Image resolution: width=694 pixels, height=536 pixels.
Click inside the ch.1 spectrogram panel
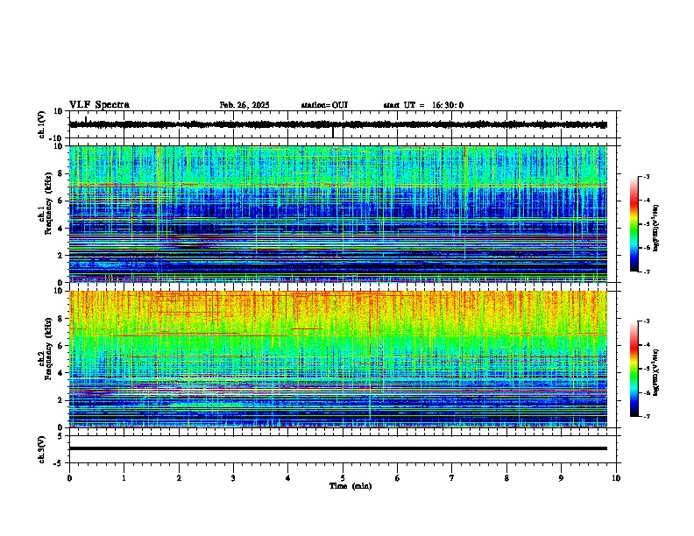(338, 214)
